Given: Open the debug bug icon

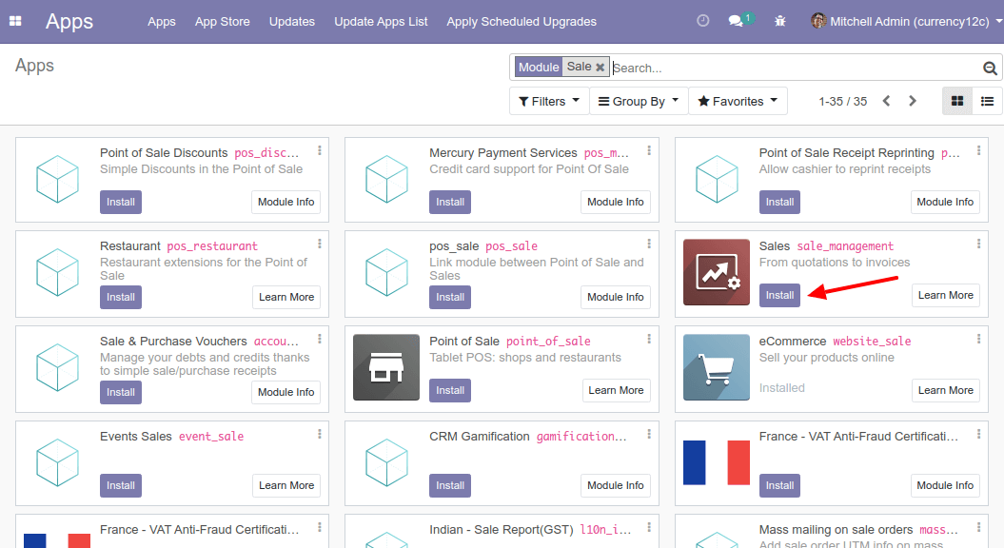Looking at the screenshot, I should click(780, 21).
